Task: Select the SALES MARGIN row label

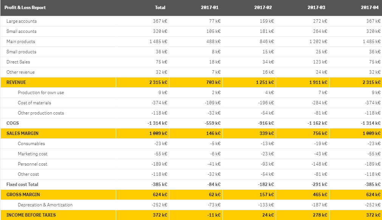Action: [22, 133]
